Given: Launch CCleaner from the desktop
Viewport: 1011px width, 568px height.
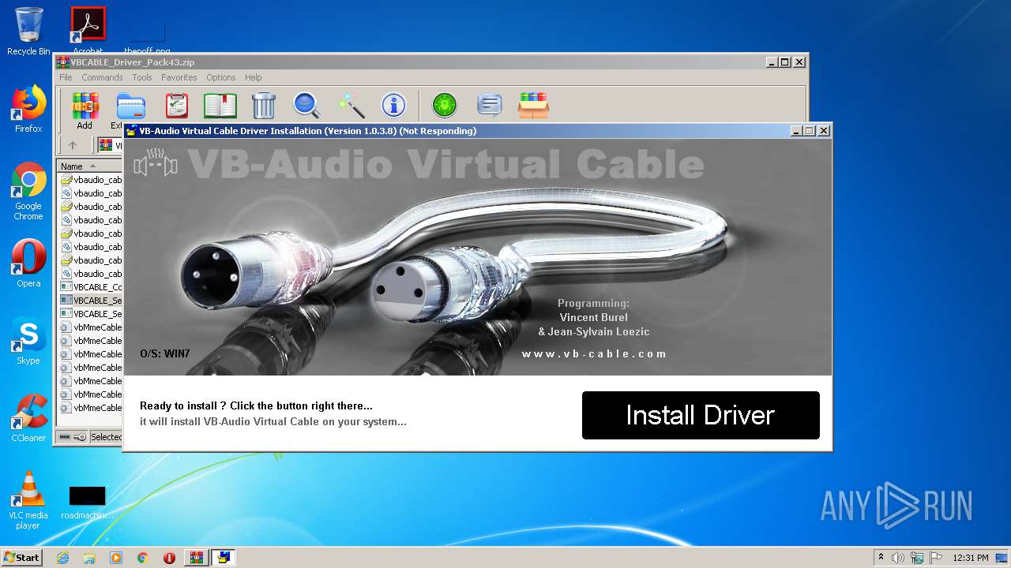Looking at the screenshot, I should (28, 418).
